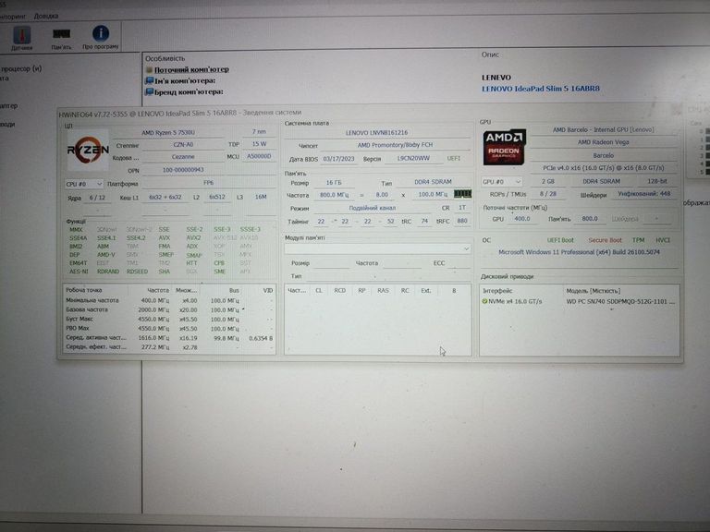
Task: Click the green memory module chip icon
Action: [x=462, y=194]
